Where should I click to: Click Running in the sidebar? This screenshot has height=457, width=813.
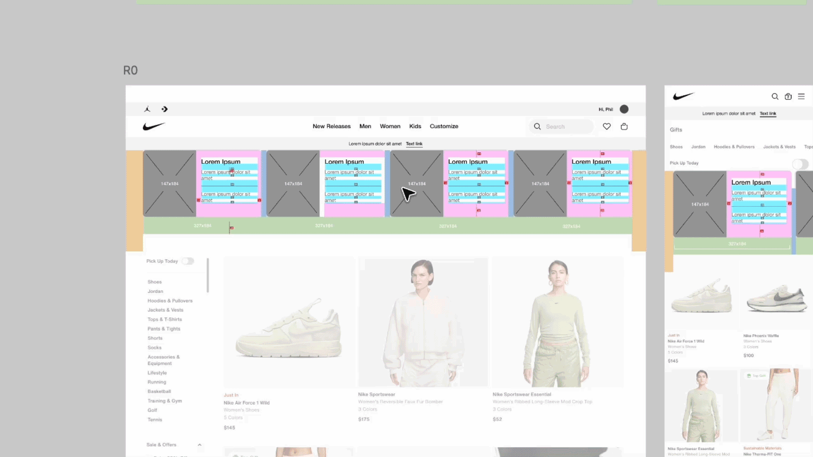(x=157, y=382)
